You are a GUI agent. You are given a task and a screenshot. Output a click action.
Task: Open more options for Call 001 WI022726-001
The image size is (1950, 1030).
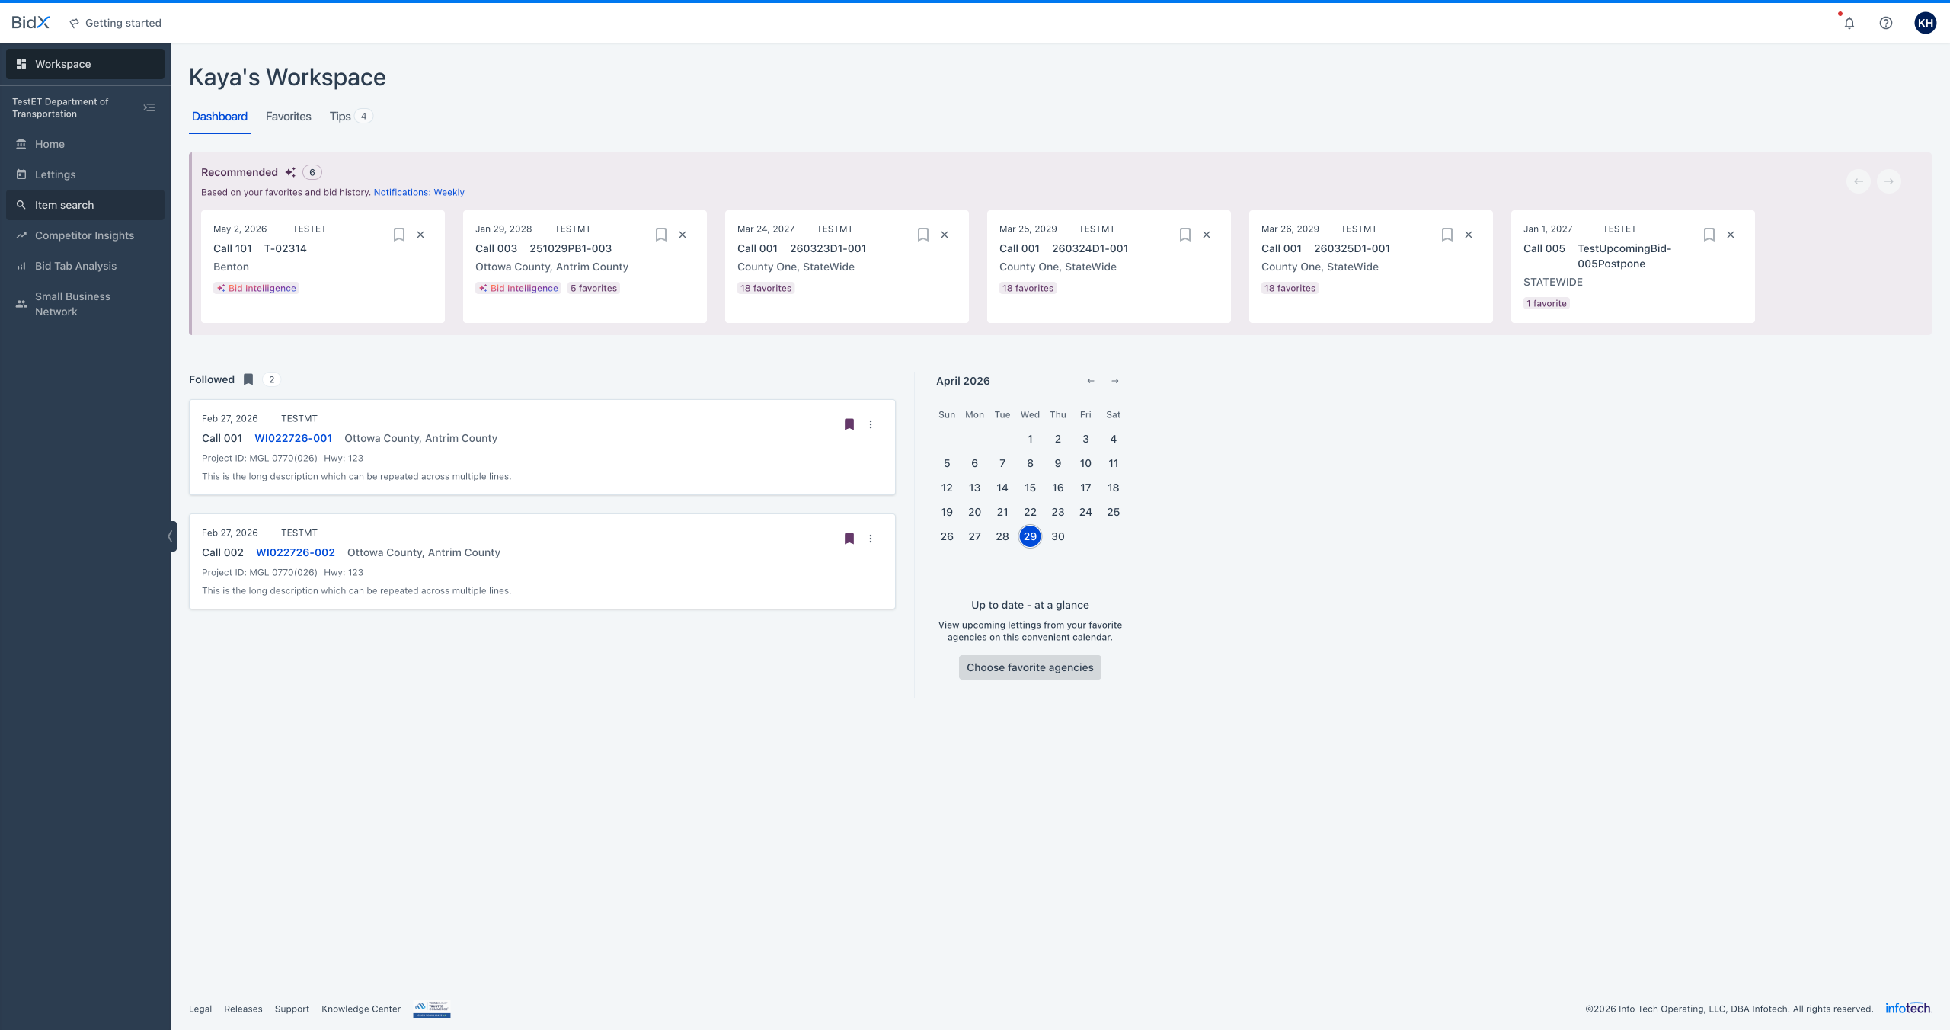click(871, 424)
